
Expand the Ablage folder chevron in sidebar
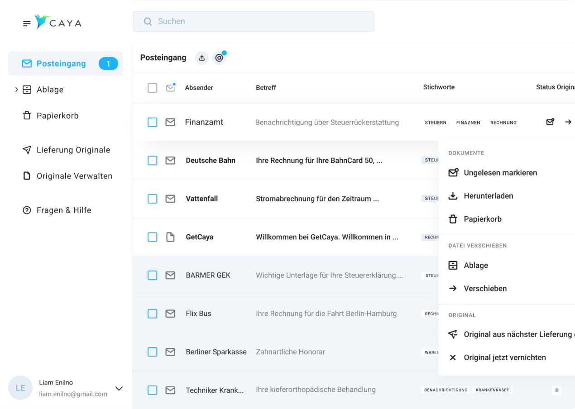click(x=17, y=90)
